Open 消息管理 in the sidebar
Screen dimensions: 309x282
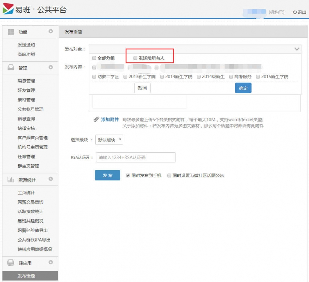click(26, 81)
